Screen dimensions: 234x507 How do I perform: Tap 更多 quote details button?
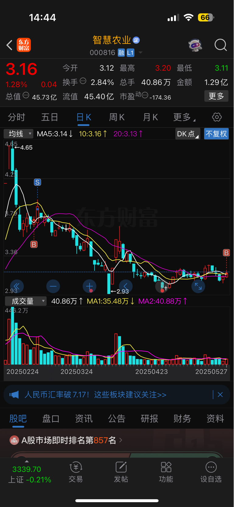coord(216,96)
